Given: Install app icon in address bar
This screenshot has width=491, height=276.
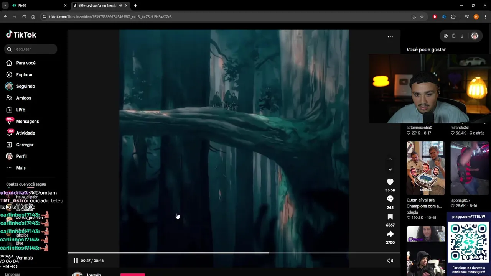Looking at the screenshot, I should pyautogui.click(x=414, y=17).
